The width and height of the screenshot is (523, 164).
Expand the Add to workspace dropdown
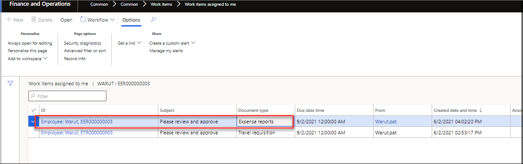point(45,58)
